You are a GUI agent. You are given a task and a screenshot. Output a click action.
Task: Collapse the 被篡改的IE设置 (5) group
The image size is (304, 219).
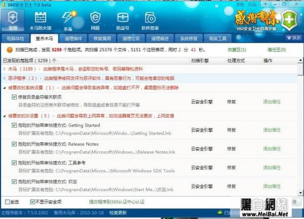pyautogui.click(x=5, y=116)
